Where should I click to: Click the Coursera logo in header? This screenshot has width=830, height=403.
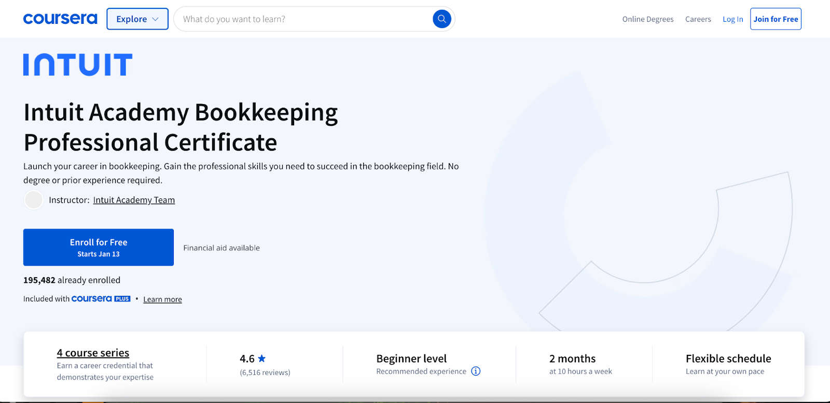pyautogui.click(x=60, y=19)
